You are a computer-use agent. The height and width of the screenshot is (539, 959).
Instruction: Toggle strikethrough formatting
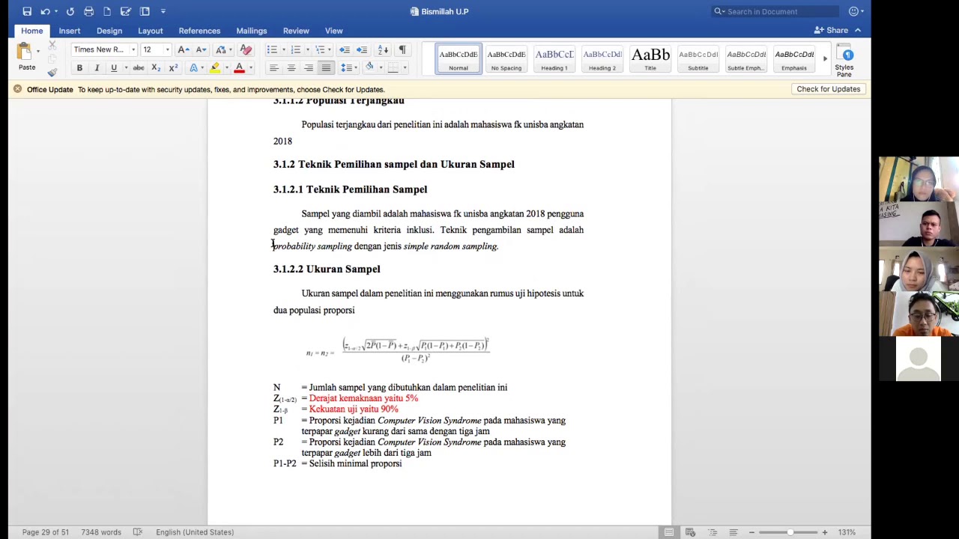point(139,68)
